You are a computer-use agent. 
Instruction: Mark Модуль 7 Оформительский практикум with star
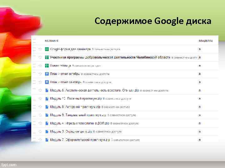click(x=40, y=140)
